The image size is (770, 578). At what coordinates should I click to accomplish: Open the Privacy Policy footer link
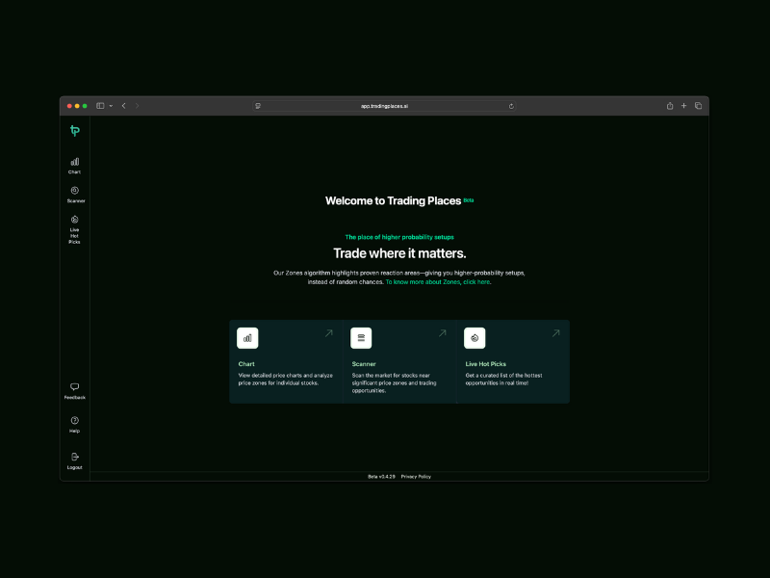click(x=416, y=476)
